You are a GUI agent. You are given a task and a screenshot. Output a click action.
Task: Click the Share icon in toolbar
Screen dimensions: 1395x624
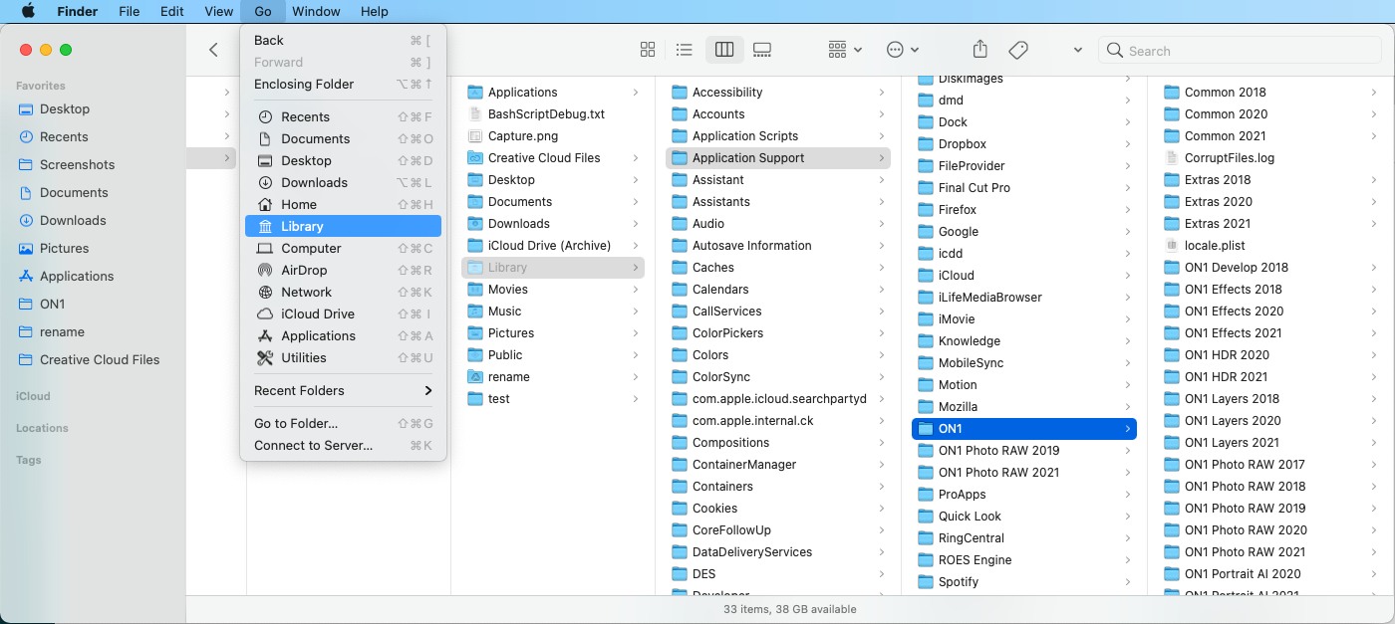coord(979,50)
